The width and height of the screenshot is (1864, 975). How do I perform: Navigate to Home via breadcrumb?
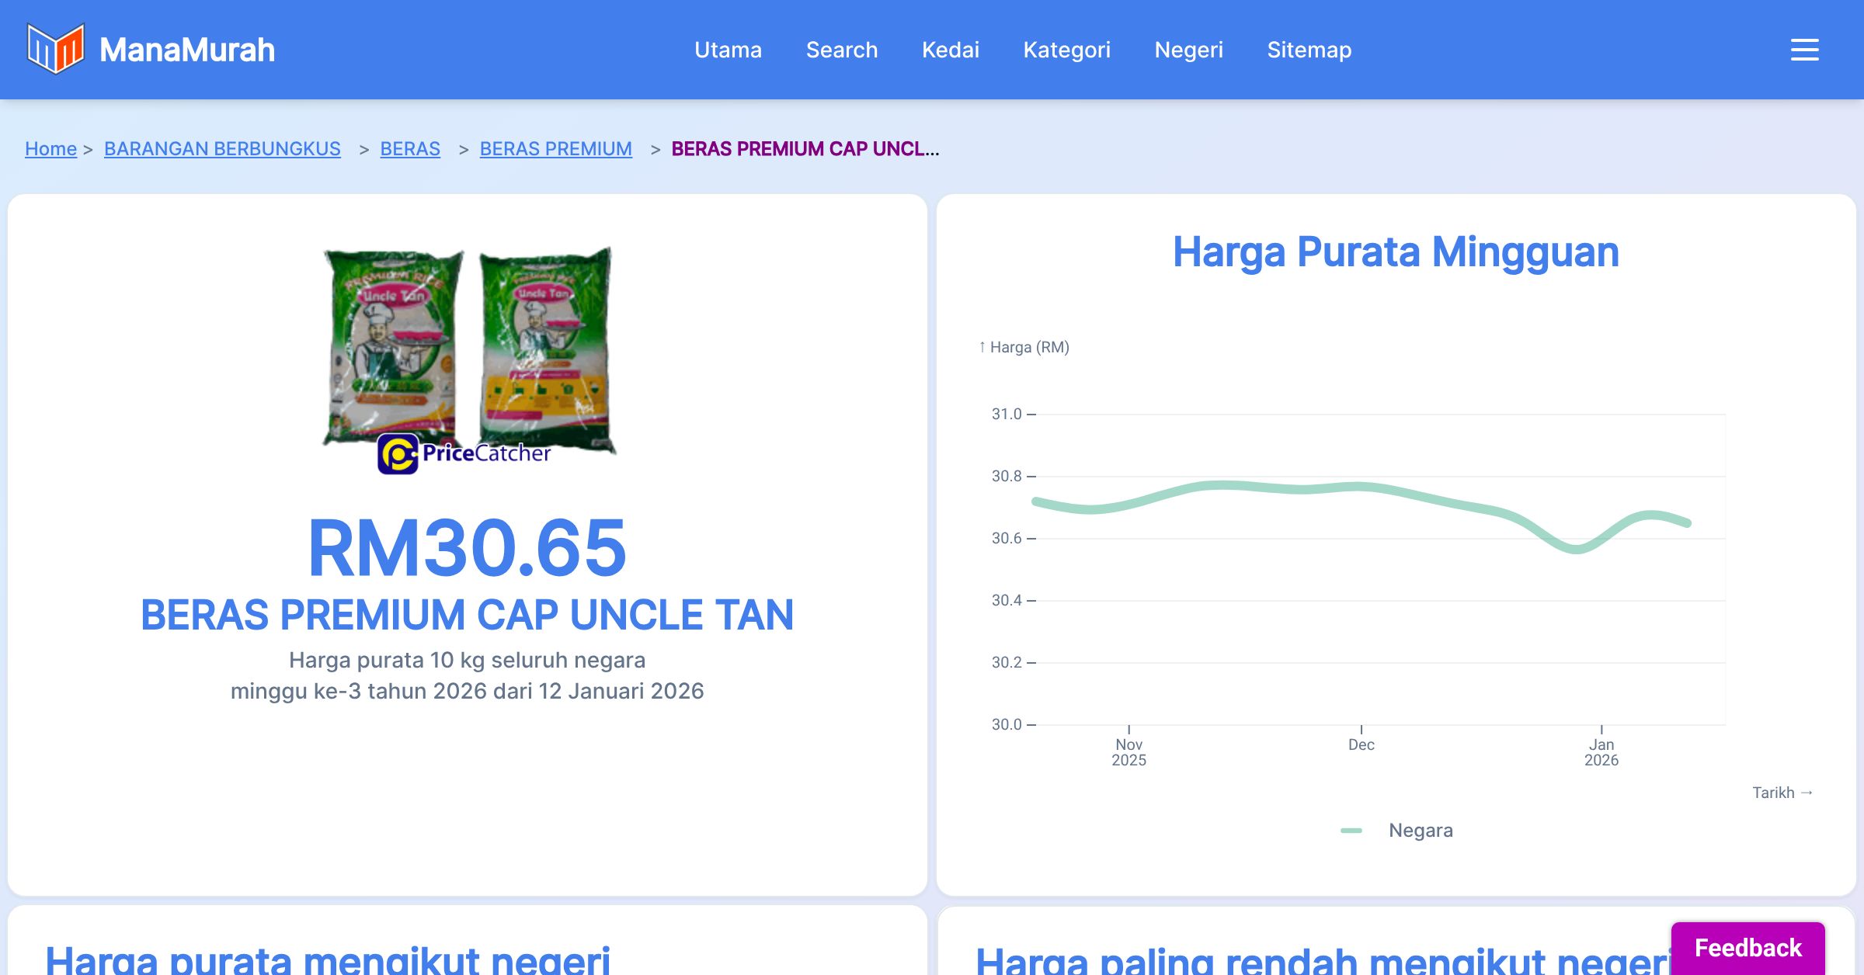click(50, 148)
